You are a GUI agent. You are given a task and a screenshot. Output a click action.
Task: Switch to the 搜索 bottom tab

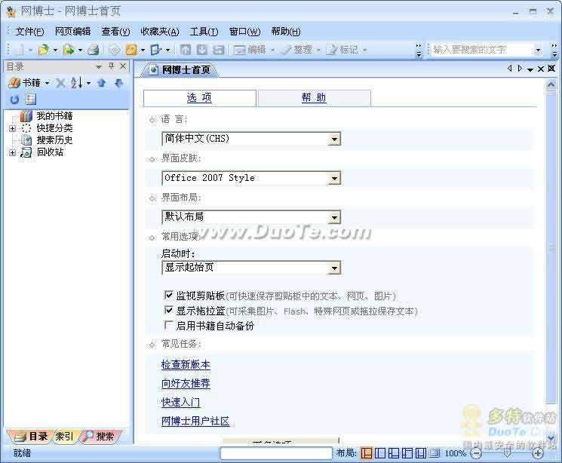pyautogui.click(x=101, y=437)
